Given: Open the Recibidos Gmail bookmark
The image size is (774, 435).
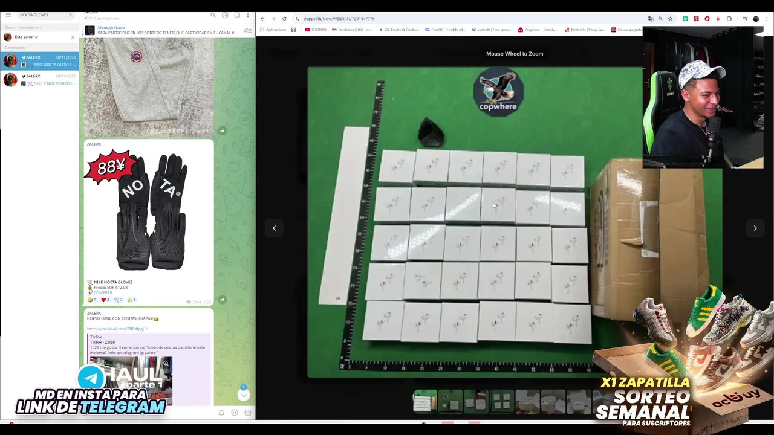Looking at the screenshot, I should click(352, 30).
